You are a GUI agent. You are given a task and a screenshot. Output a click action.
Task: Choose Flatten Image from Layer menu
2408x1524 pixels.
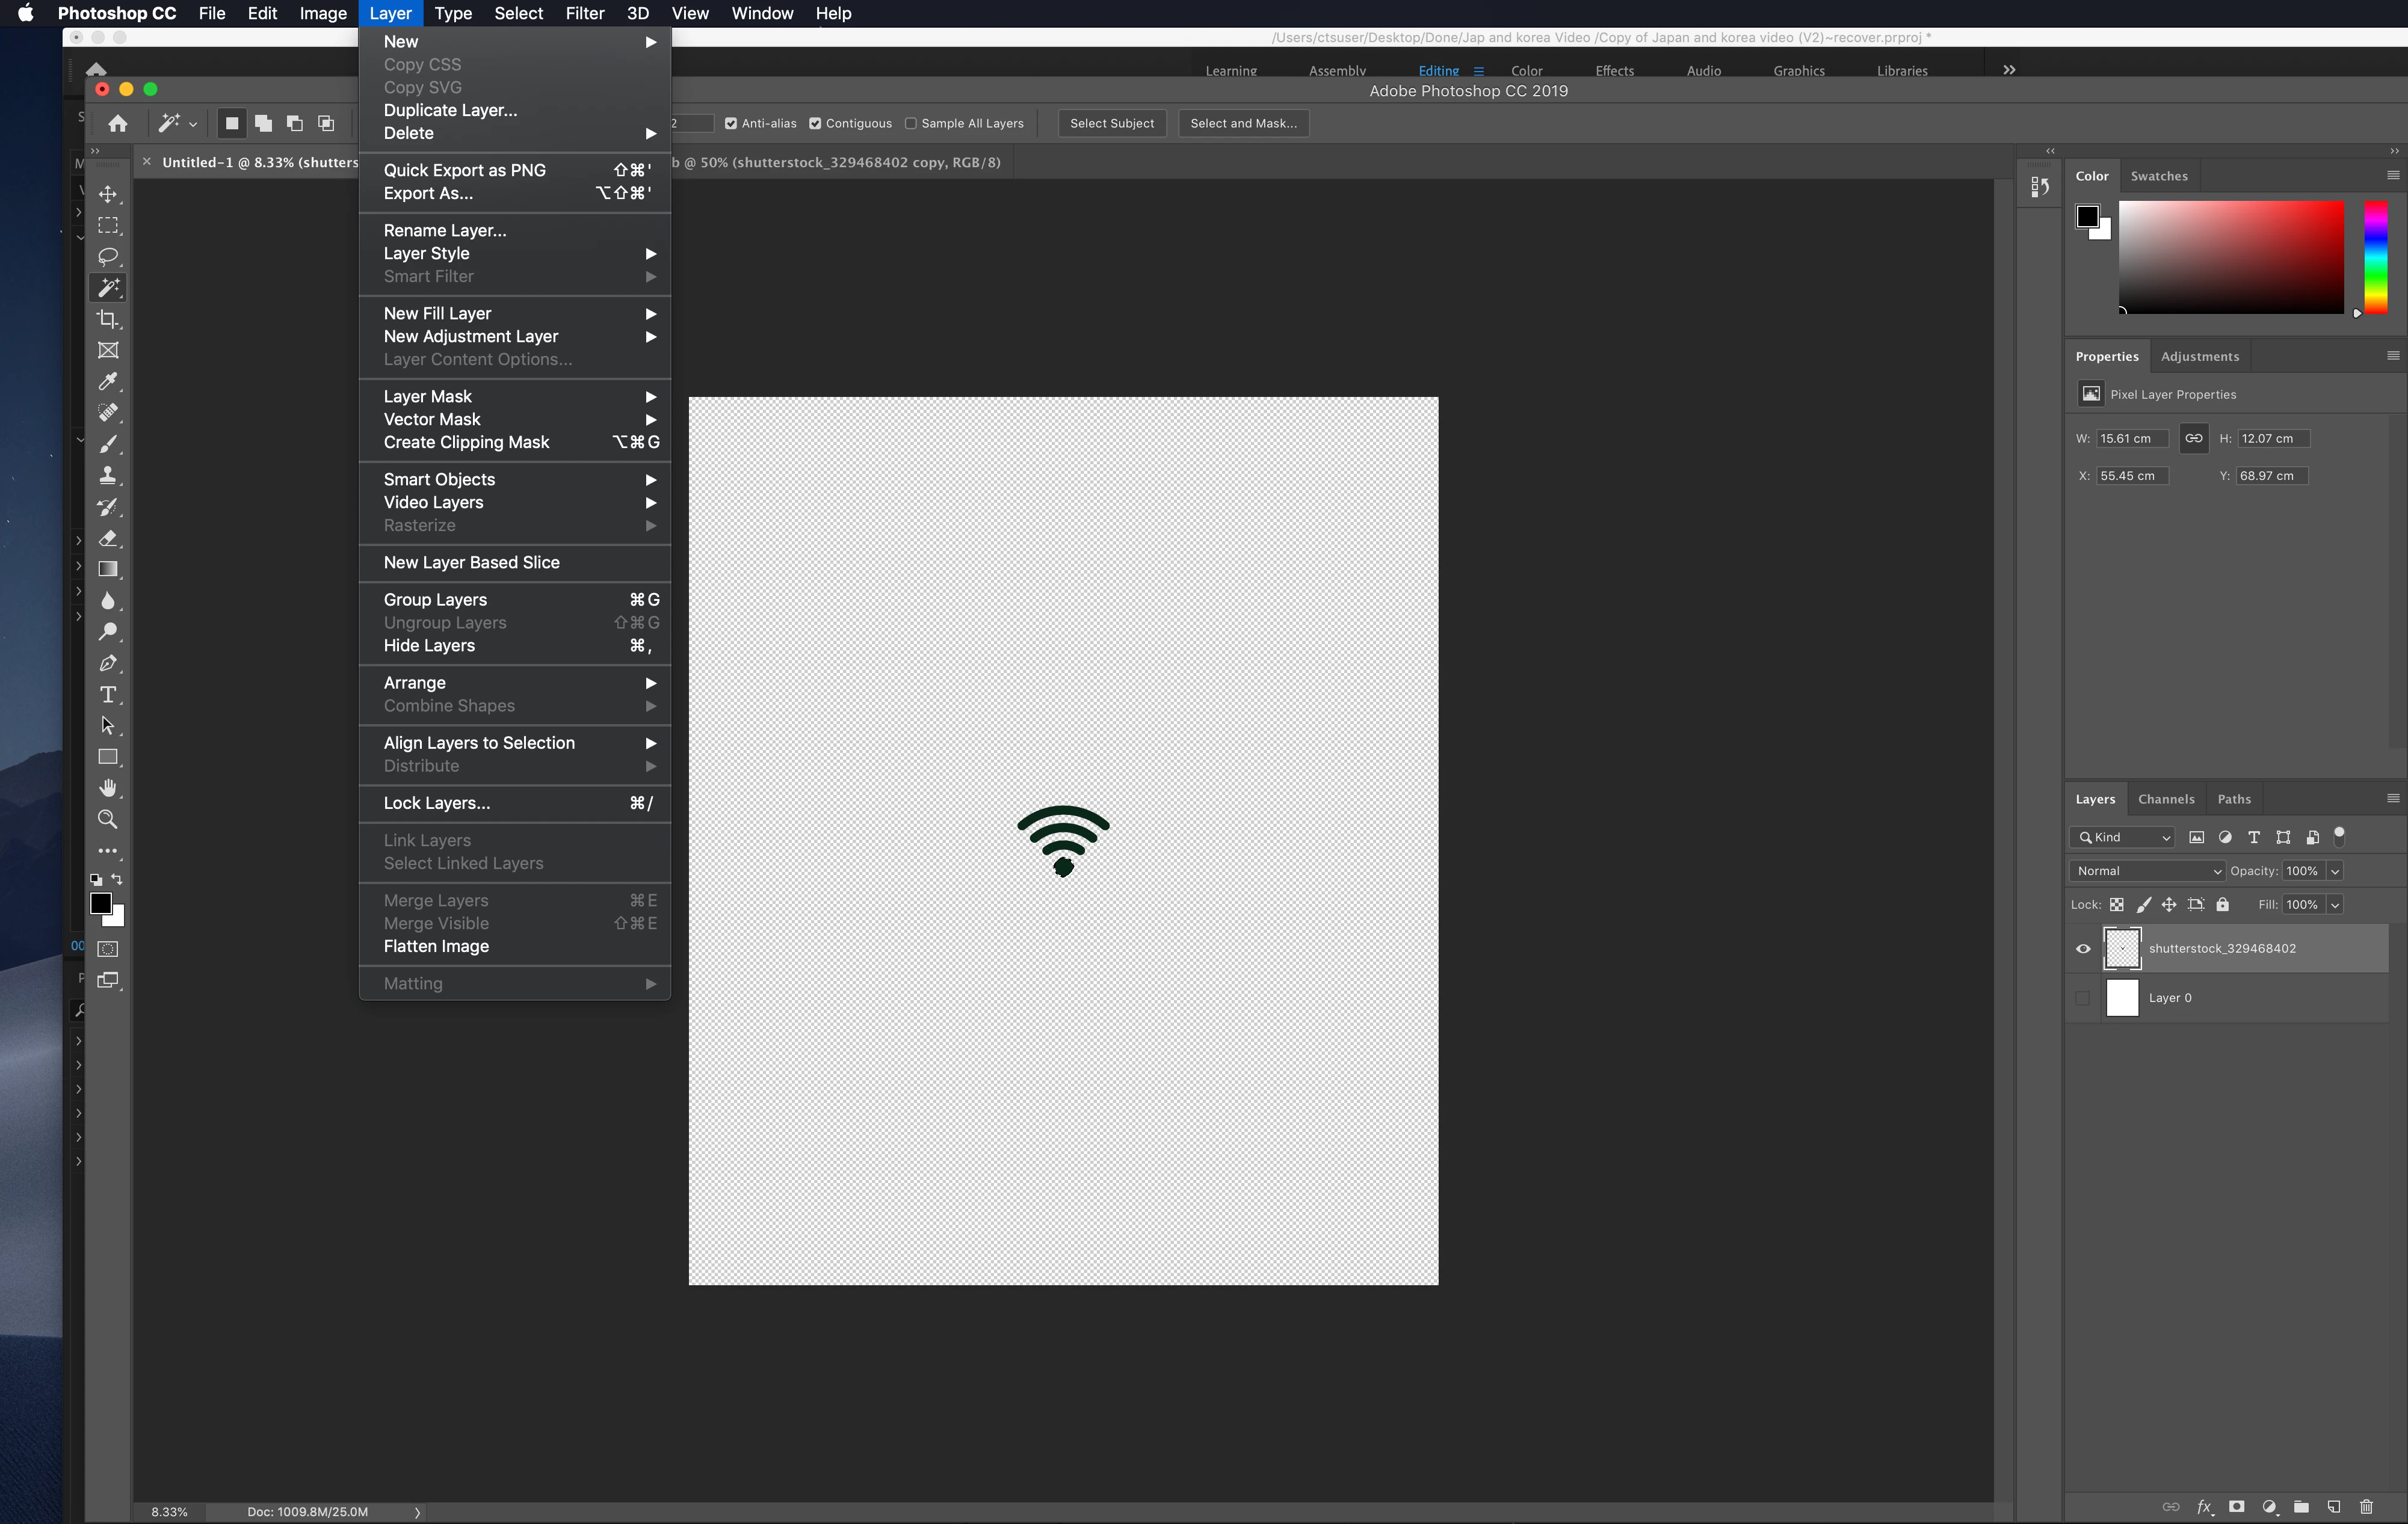[x=436, y=947]
